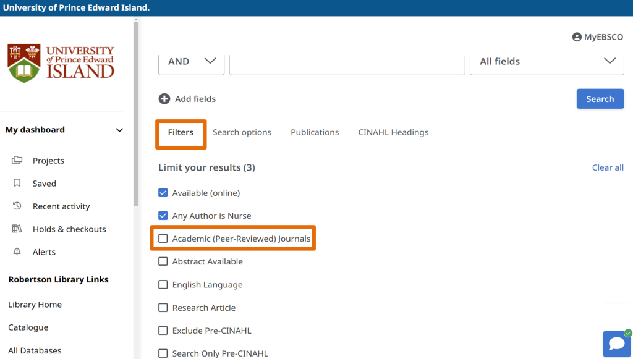Open the chat bubble widget
This screenshot has width=633, height=359.
click(x=616, y=344)
